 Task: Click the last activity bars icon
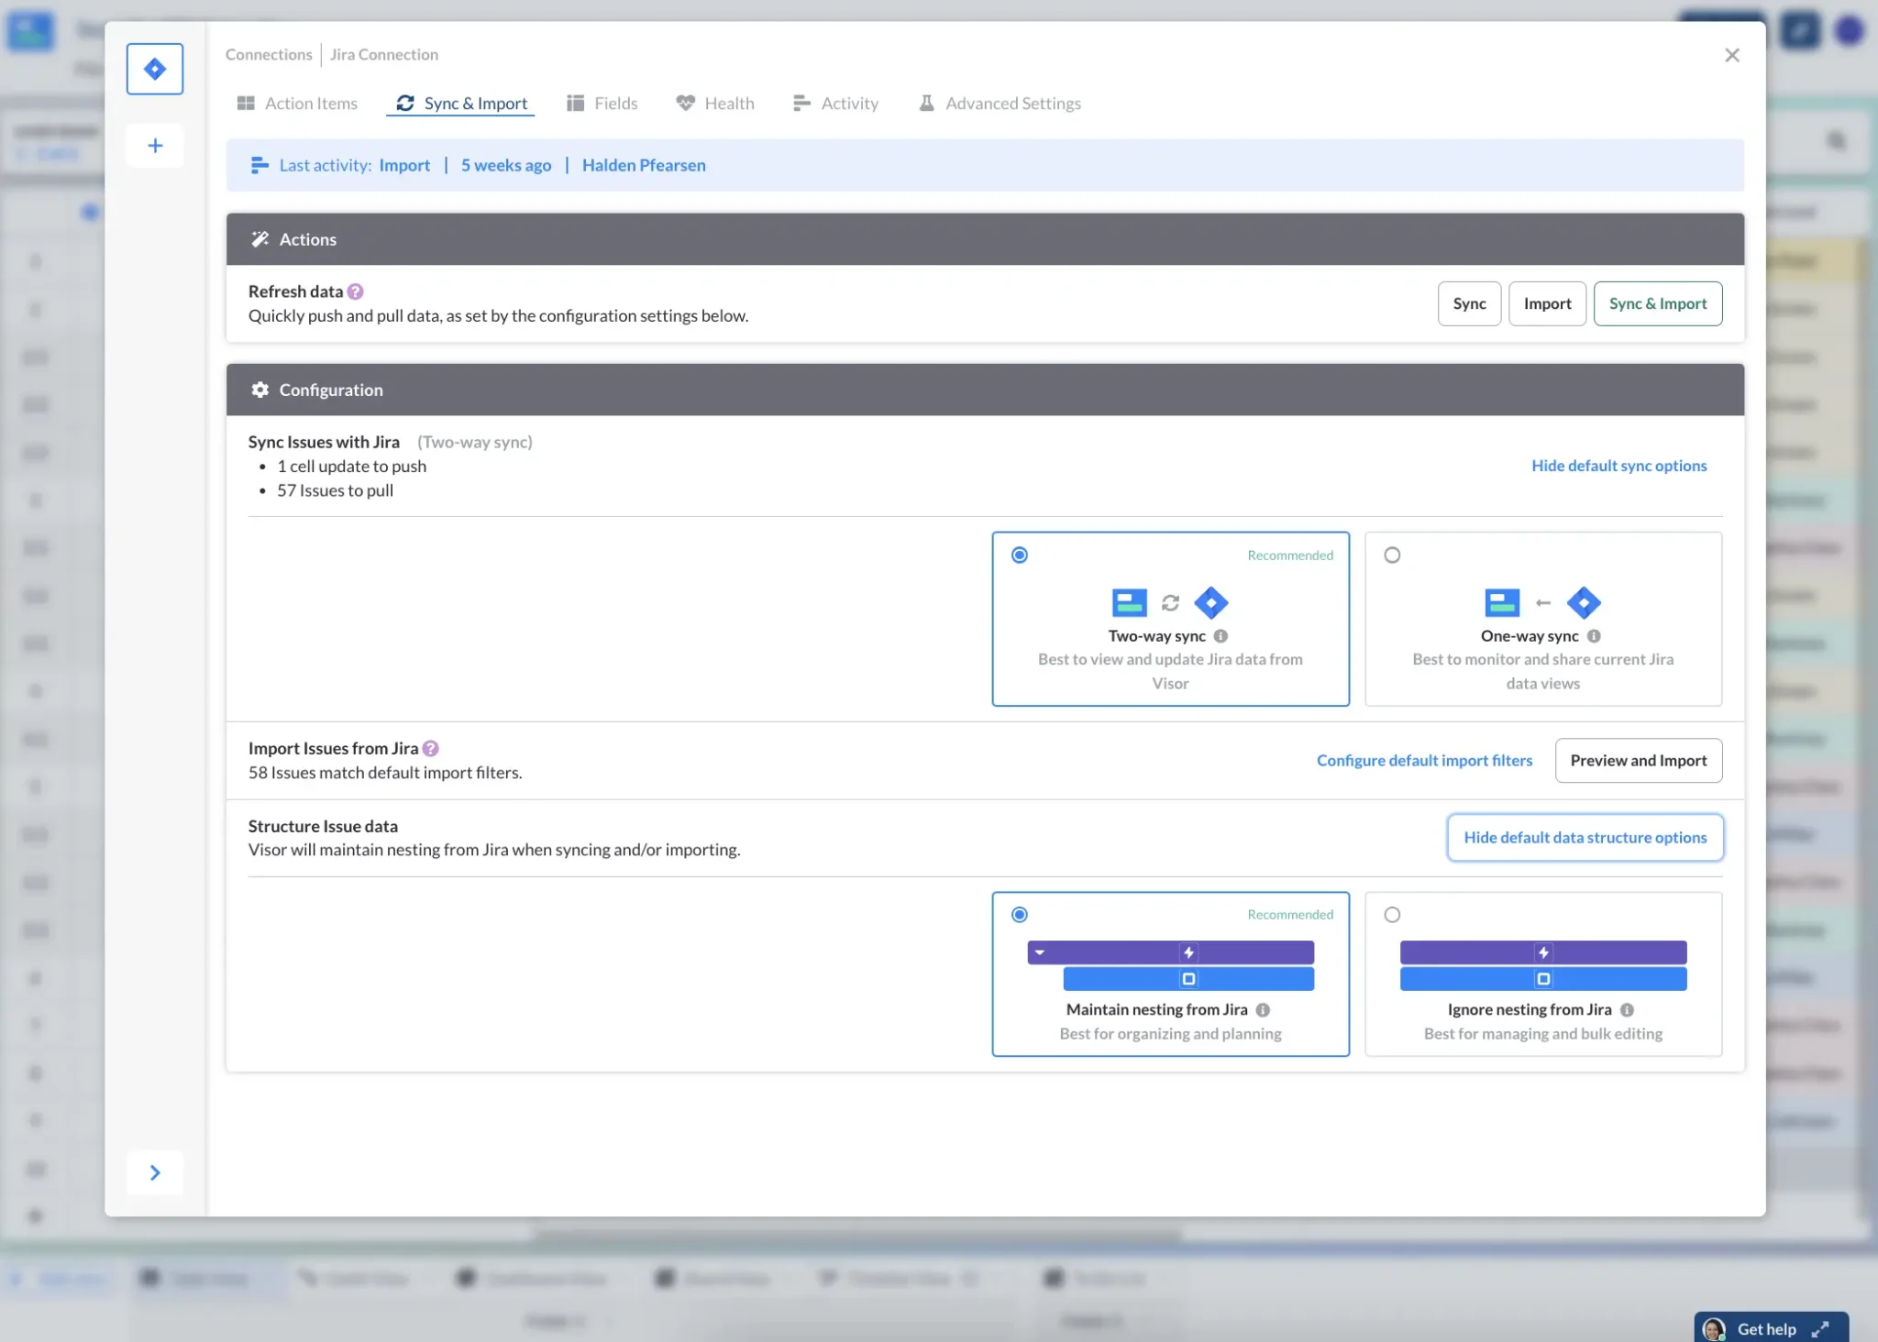pyautogui.click(x=260, y=165)
